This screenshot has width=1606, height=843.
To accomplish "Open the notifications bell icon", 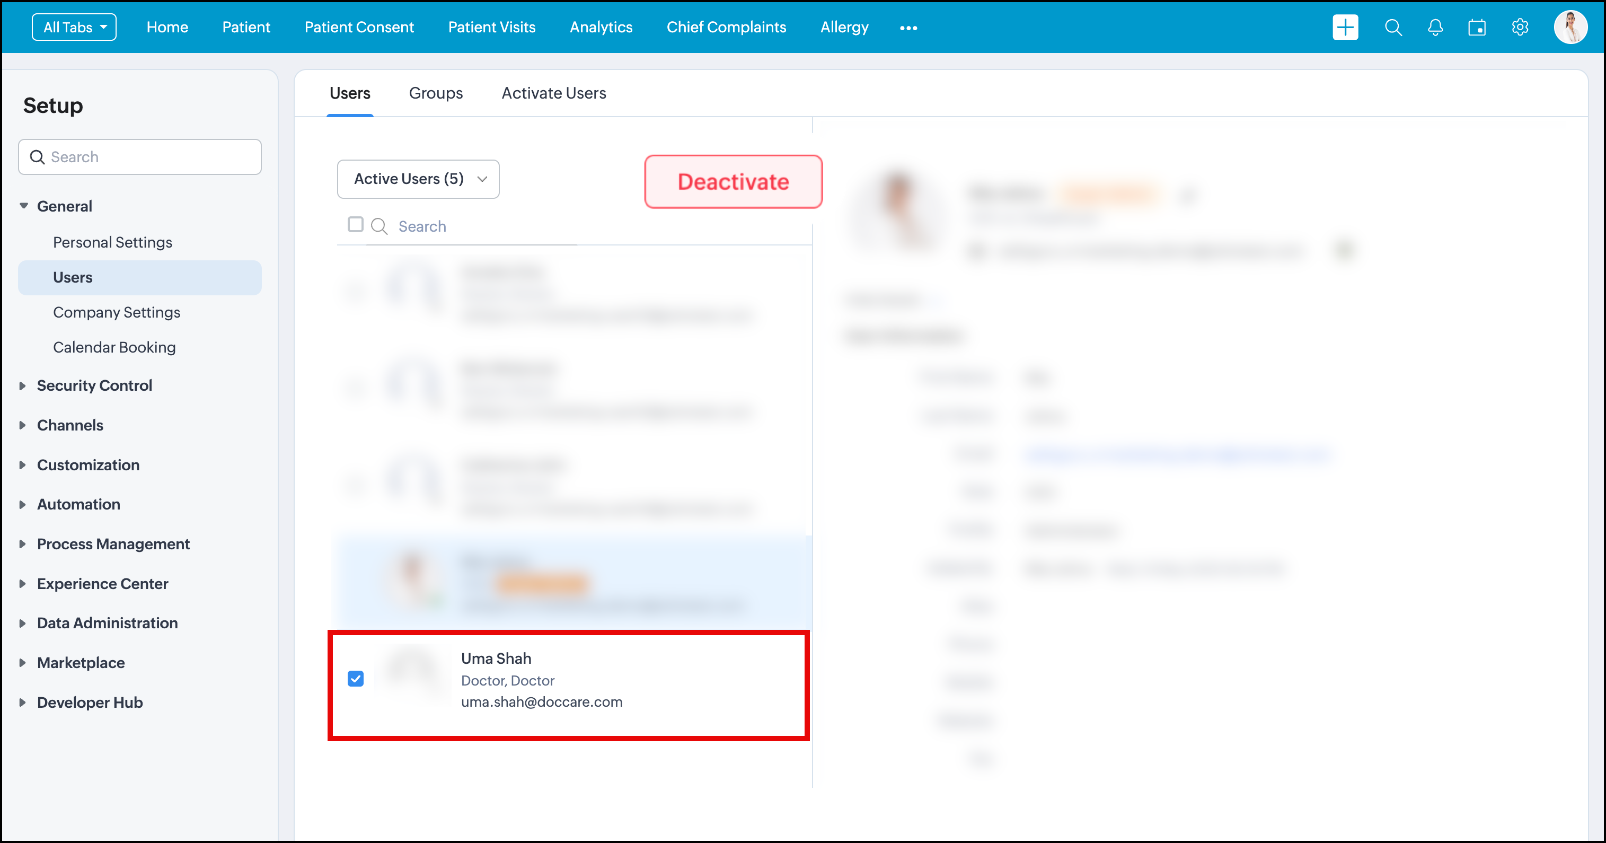I will (1435, 28).
